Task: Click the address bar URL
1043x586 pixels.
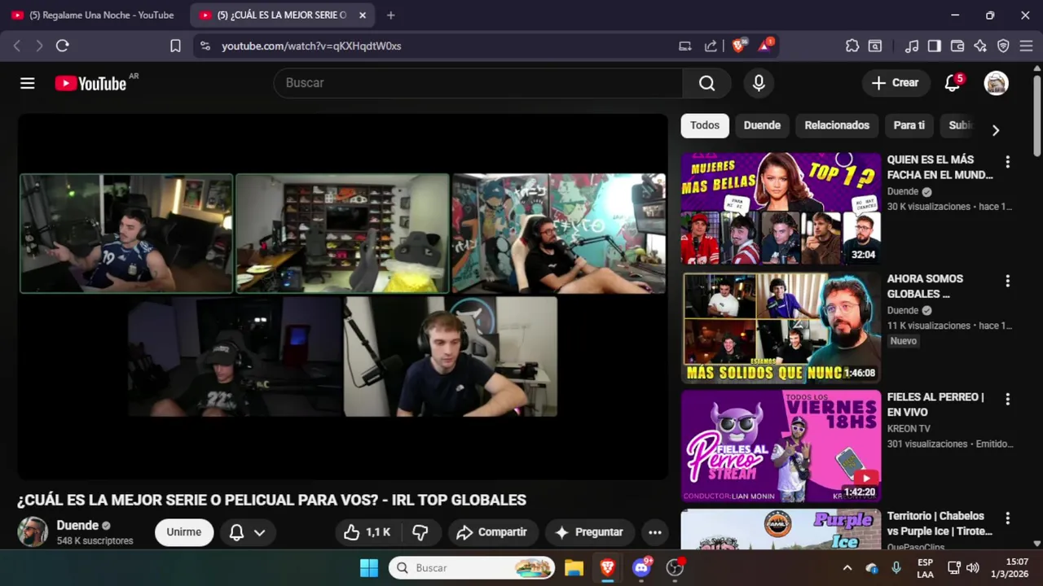Action: coord(311,46)
